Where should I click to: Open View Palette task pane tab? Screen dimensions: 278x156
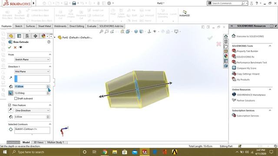pyautogui.click(x=226, y=51)
